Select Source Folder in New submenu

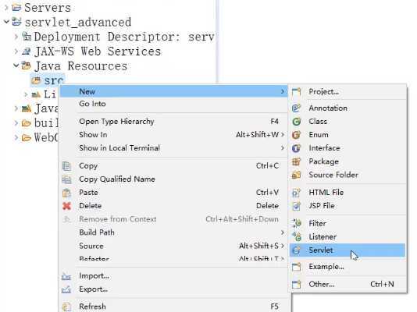click(x=347, y=175)
